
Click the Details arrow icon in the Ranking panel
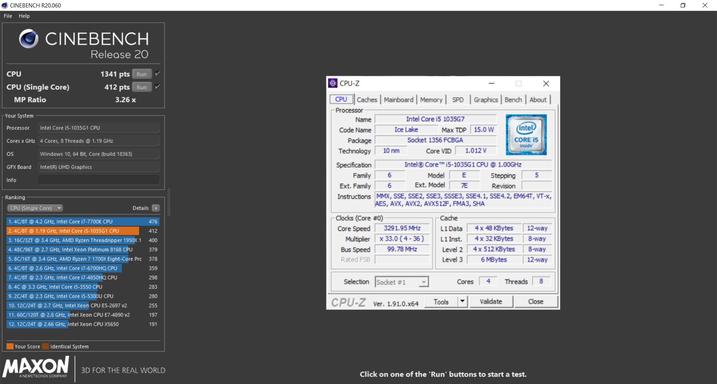(156, 208)
